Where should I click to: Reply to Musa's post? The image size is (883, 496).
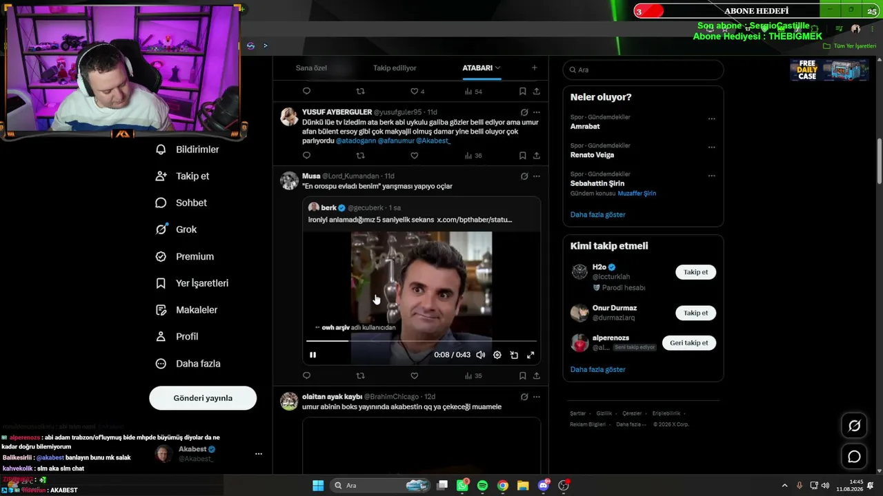[307, 375]
